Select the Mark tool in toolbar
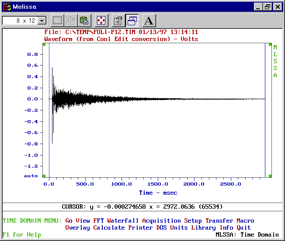The image size is (285, 241). 57,21
